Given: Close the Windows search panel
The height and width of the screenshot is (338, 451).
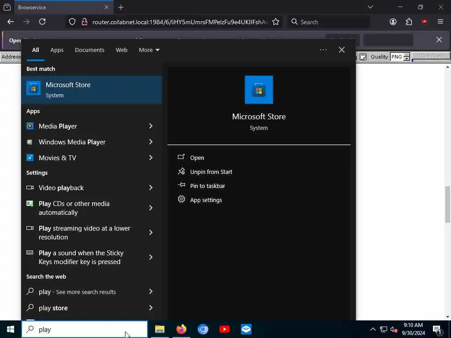Looking at the screenshot, I should pos(342,50).
